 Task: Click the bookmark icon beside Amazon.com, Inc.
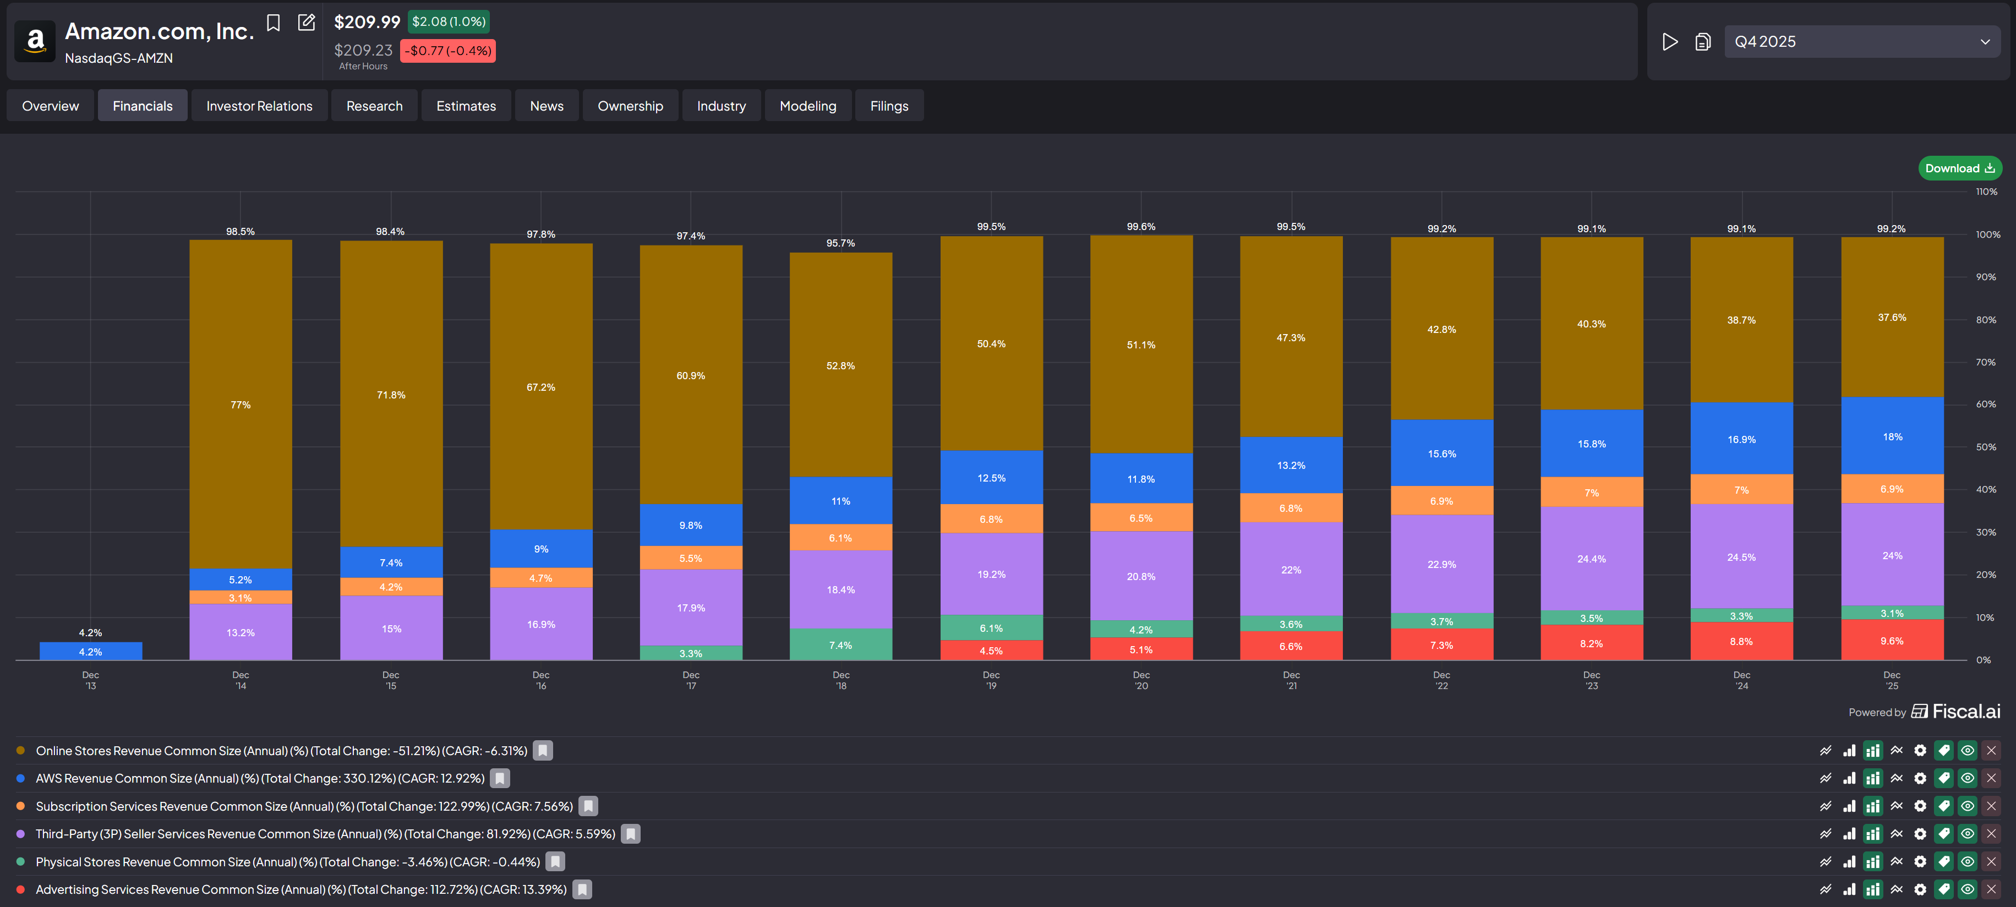coord(273,23)
